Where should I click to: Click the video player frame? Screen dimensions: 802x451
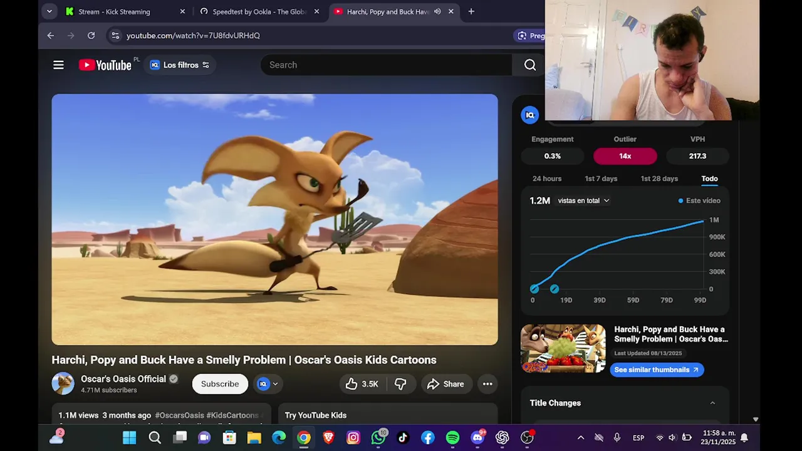click(274, 219)
